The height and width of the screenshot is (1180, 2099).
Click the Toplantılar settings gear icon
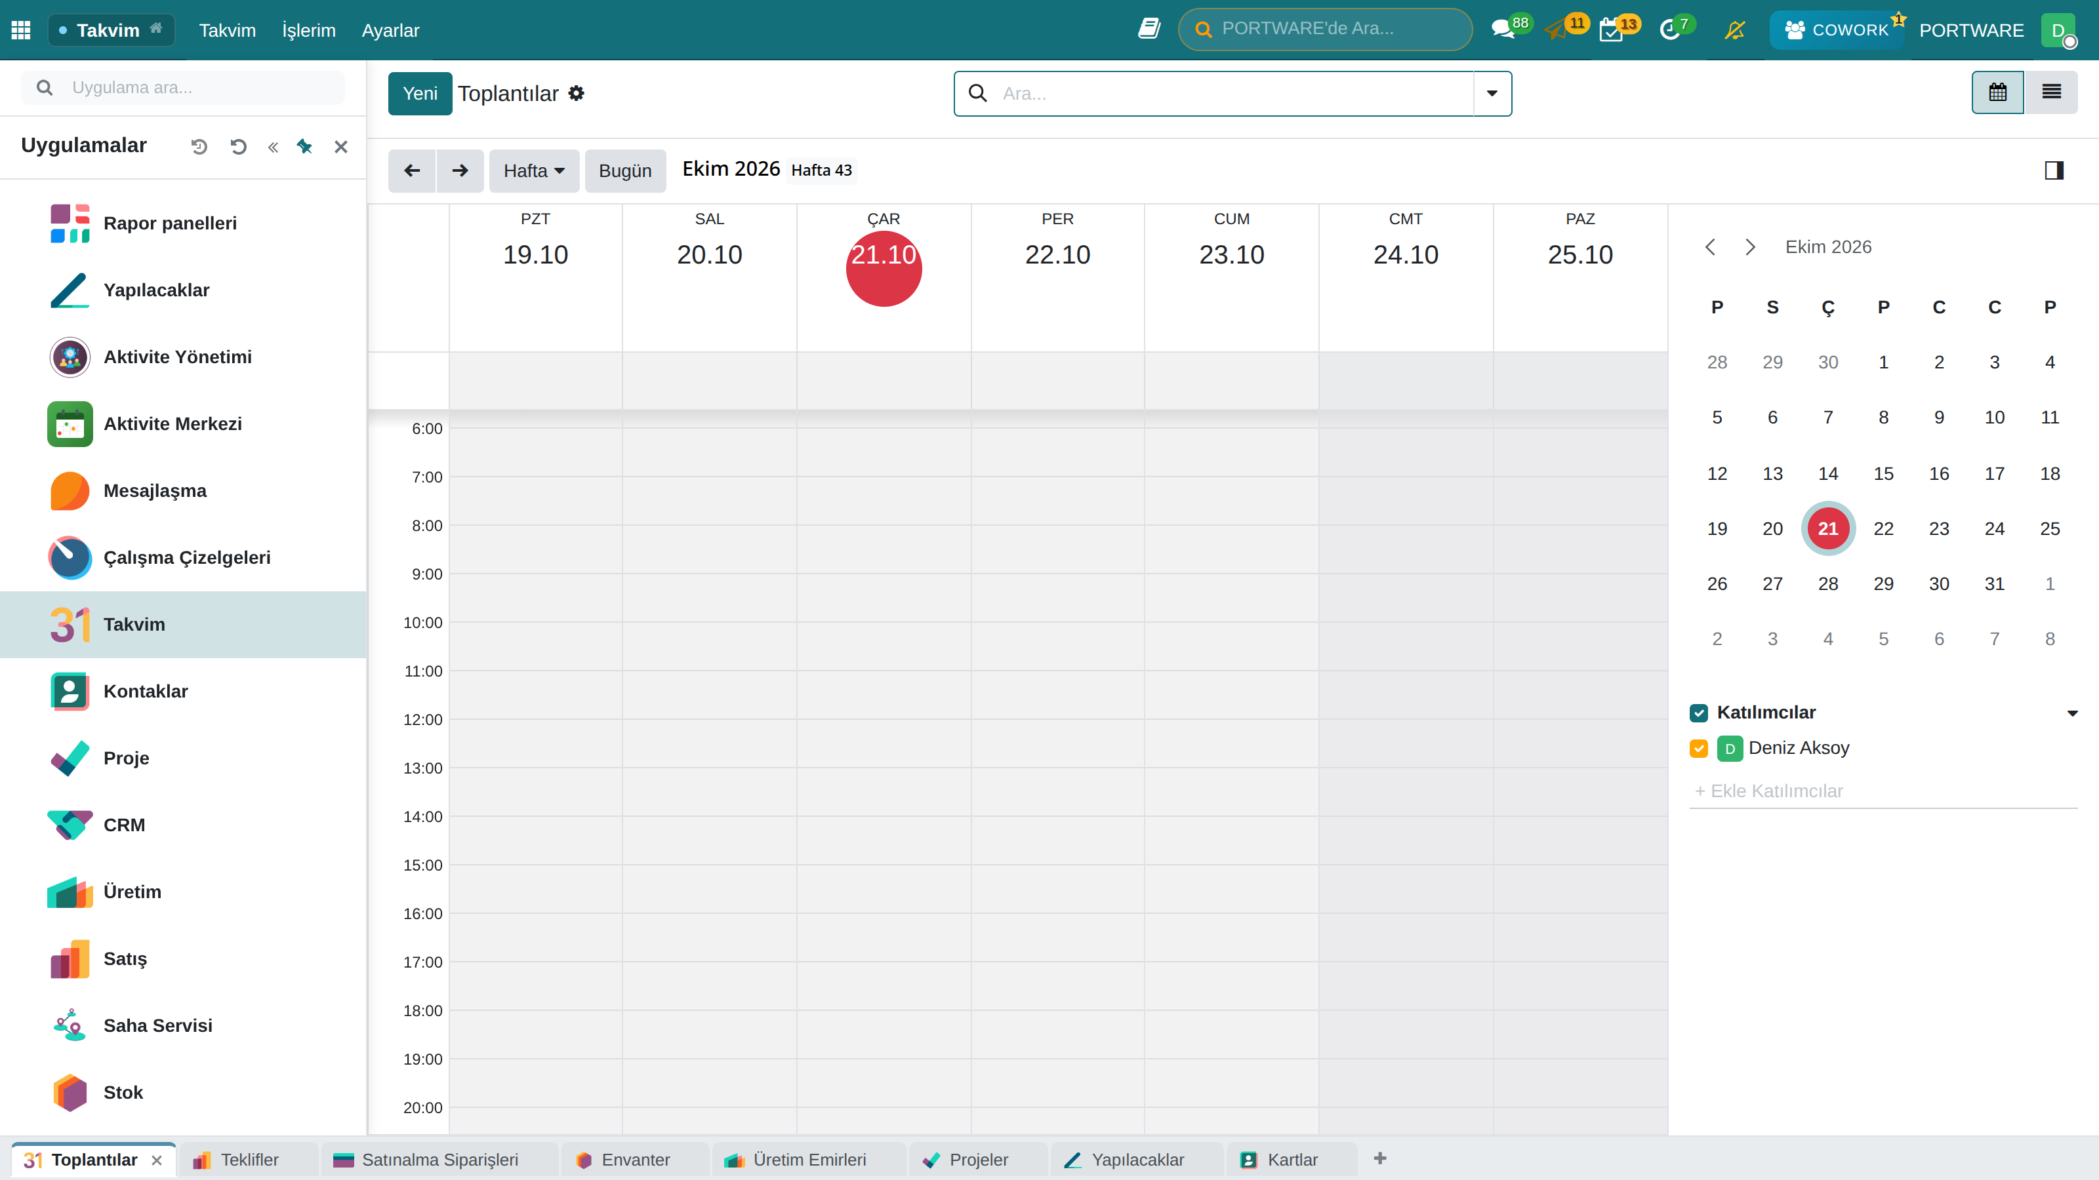tap(576, 94)
